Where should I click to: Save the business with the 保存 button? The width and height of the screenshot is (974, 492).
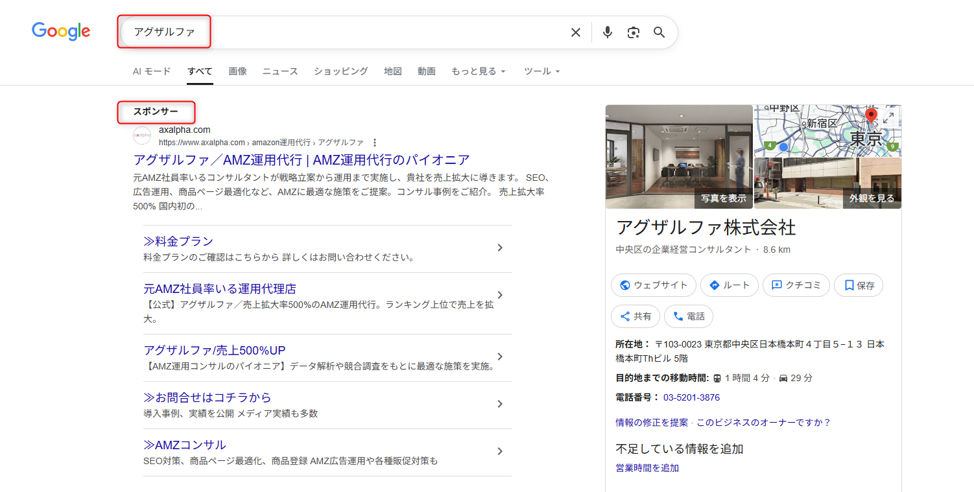[859, 285]
